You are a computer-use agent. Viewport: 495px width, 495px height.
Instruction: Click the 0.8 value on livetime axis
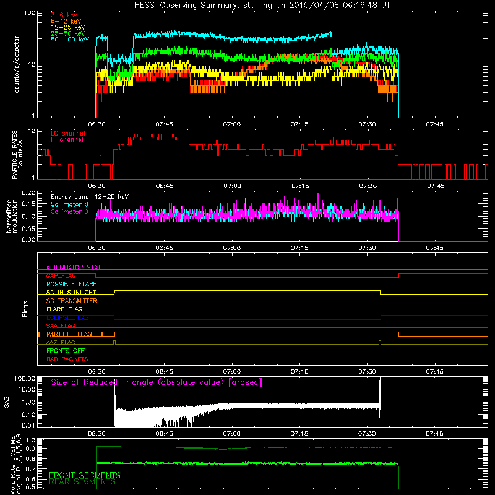pos(30,459)
